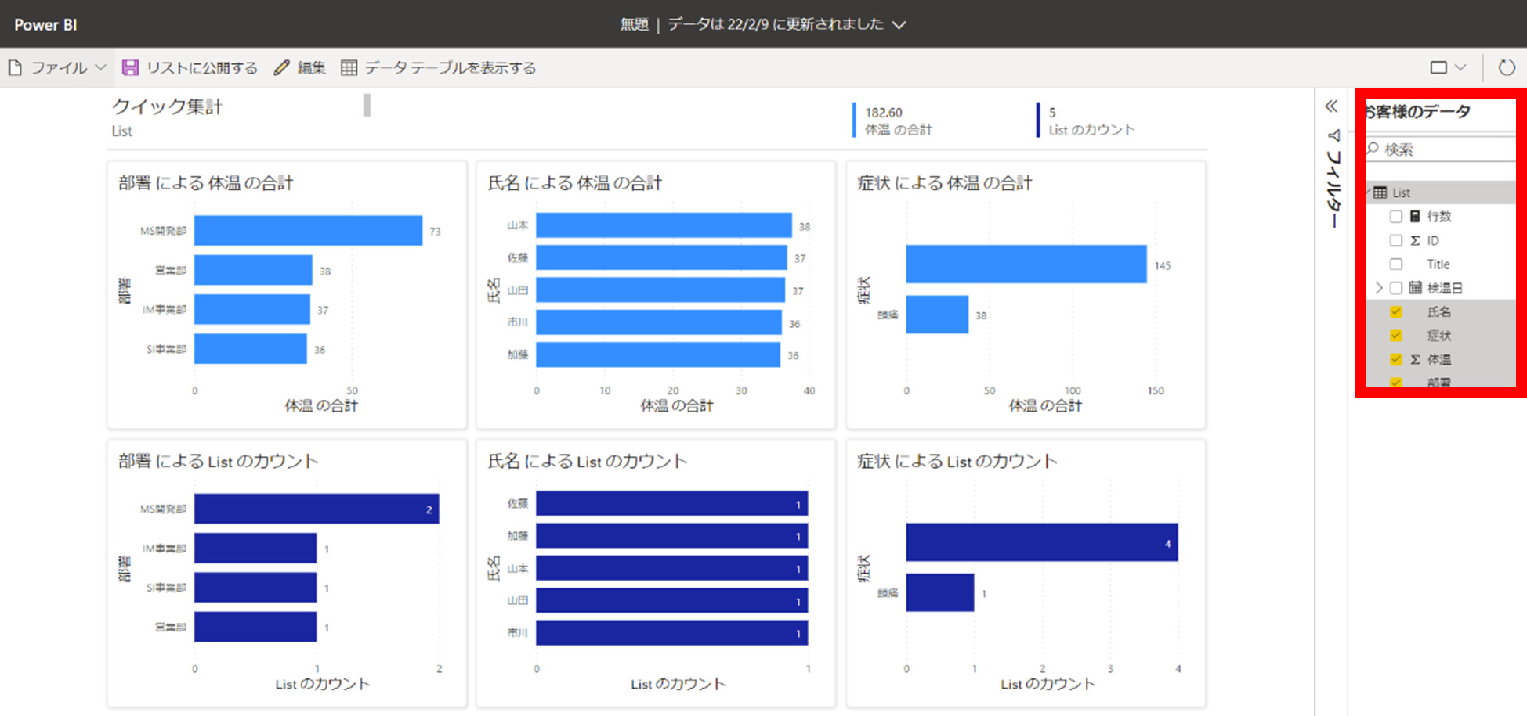Click Power BI in the top bar
This screenshot has width=1527, height=716.
[x=44, y=24]
